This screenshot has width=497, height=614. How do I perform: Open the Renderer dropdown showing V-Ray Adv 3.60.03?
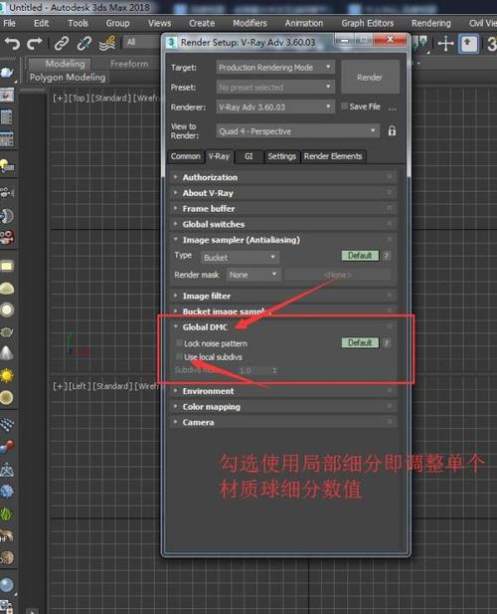coord(275,106)
